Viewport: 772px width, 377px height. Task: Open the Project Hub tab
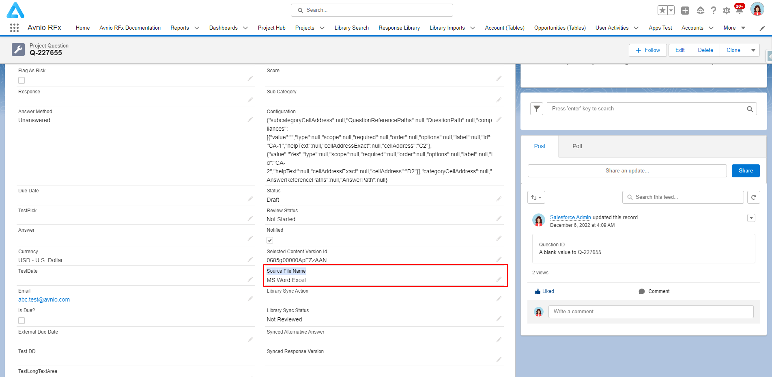[x=272, y=28]
